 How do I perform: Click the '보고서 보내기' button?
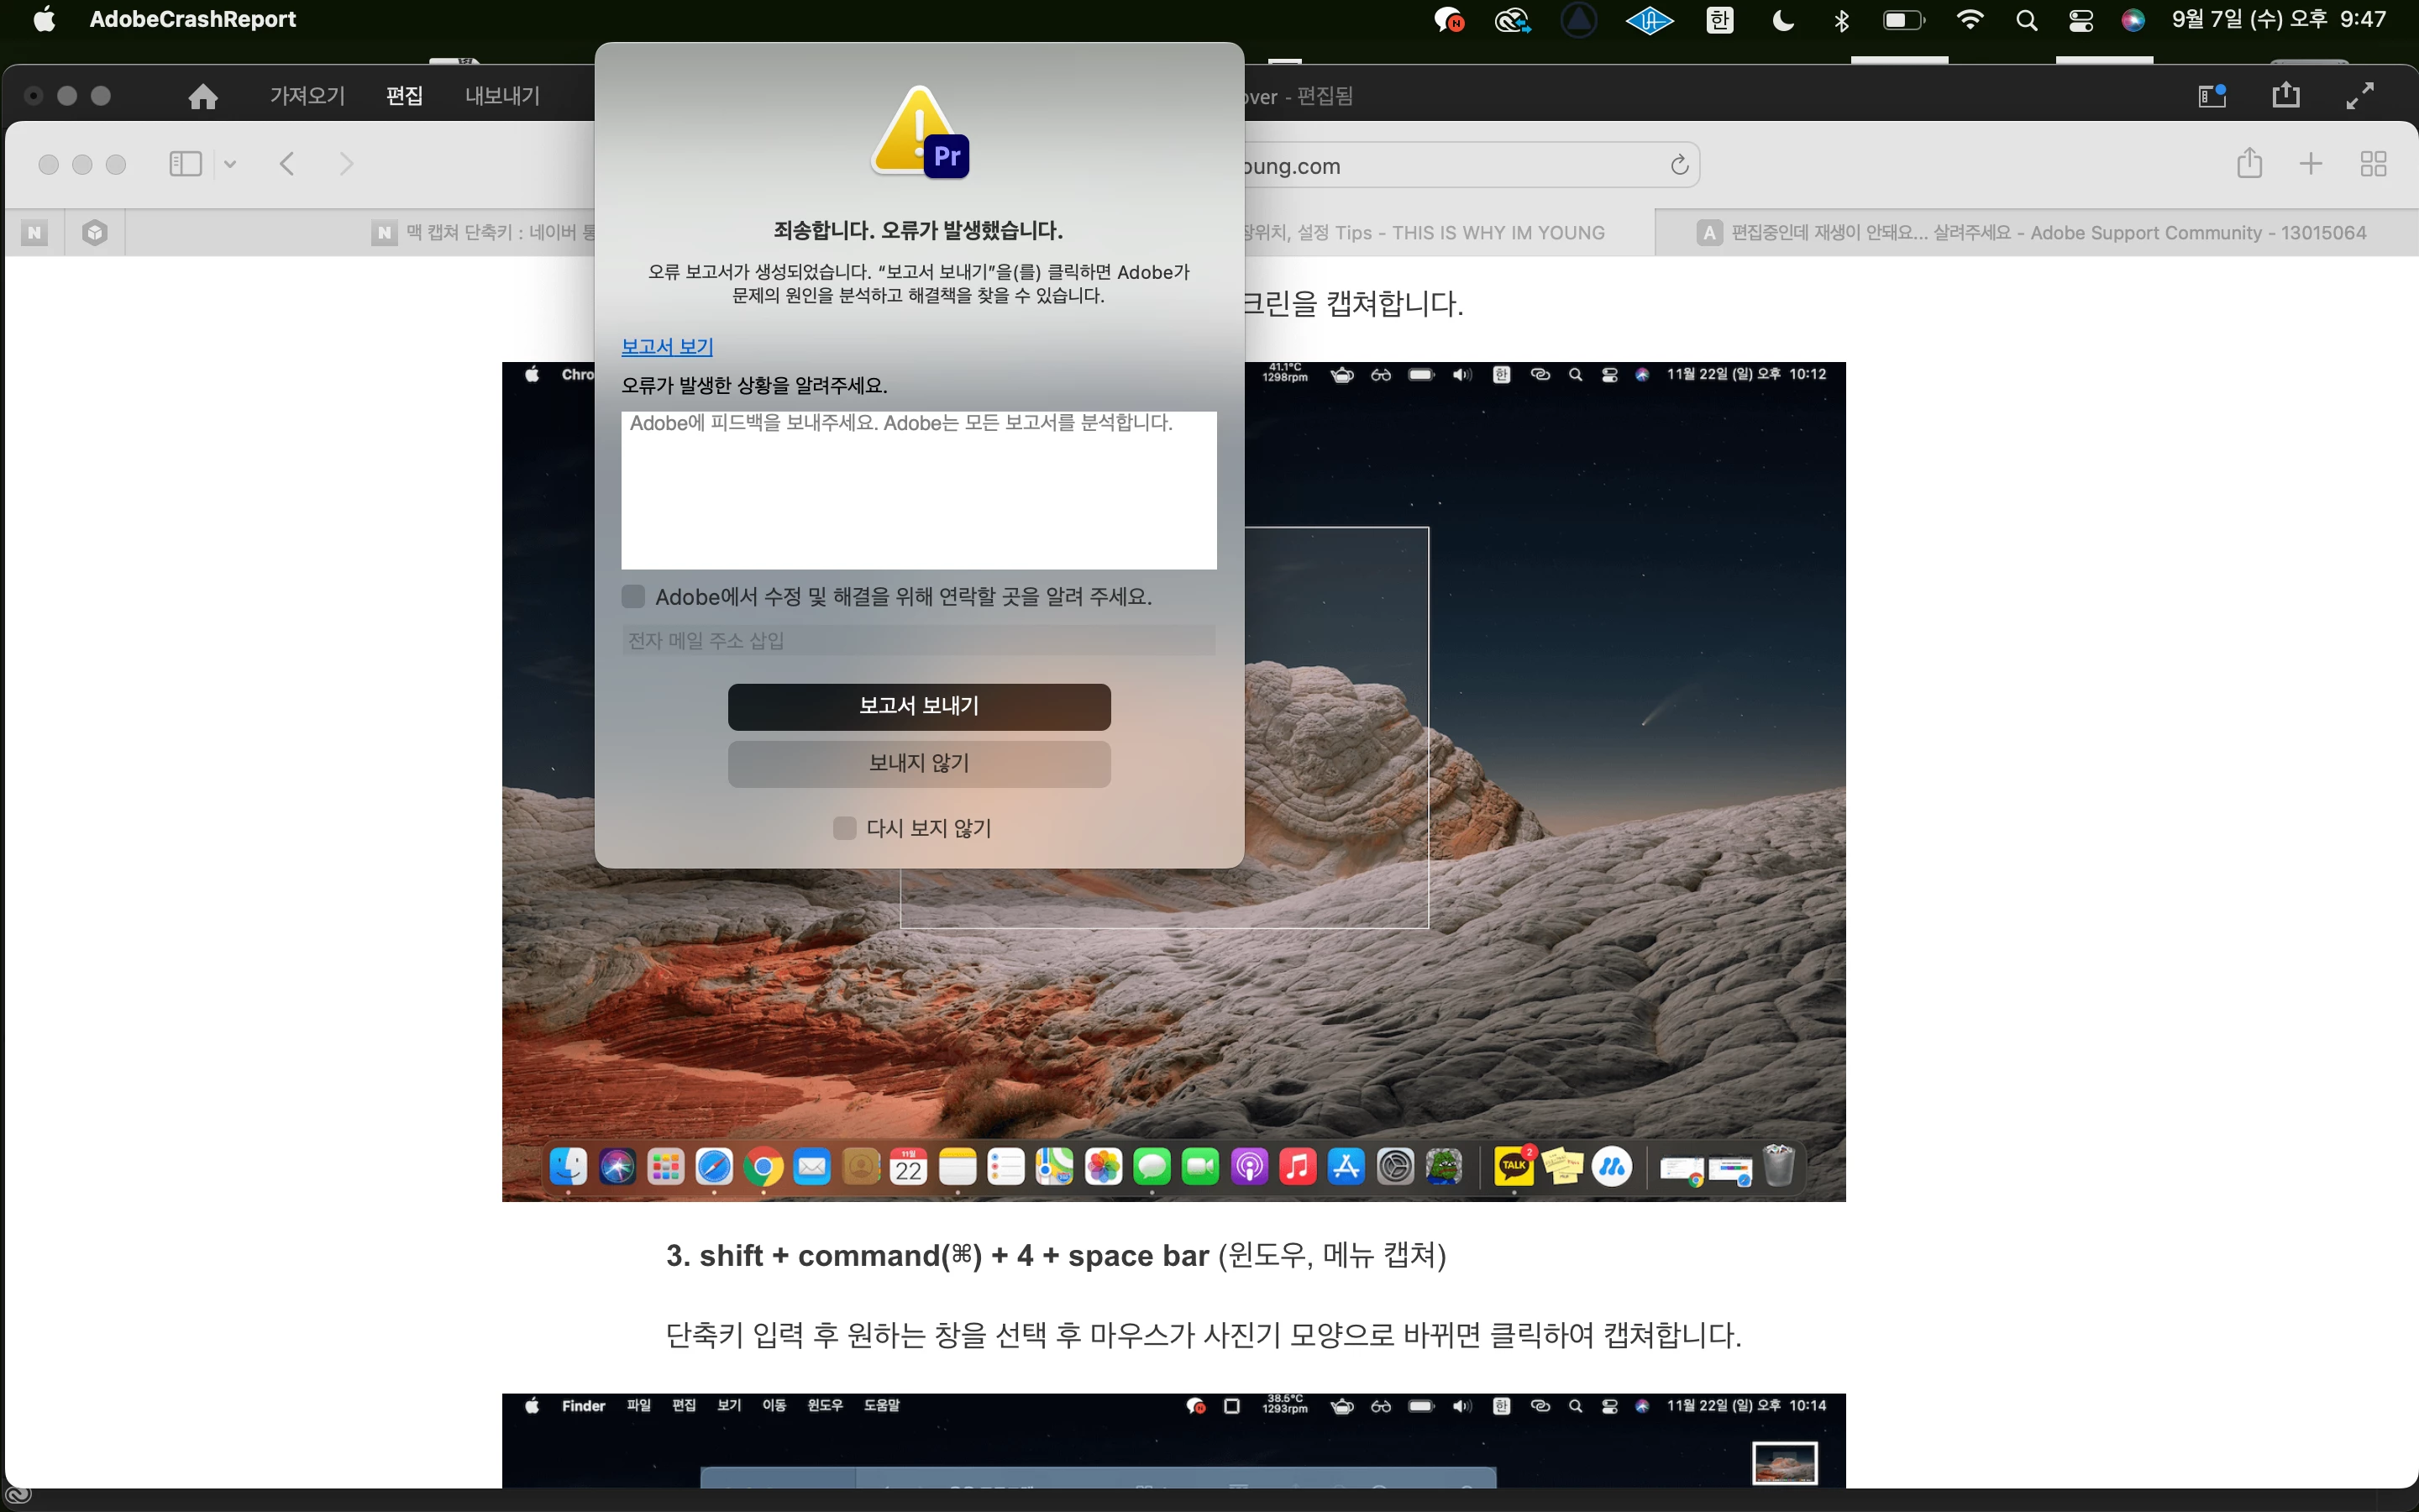point(919,706)
